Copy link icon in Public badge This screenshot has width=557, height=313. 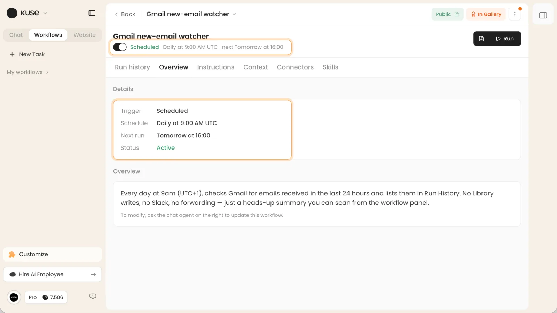point(457,14)
